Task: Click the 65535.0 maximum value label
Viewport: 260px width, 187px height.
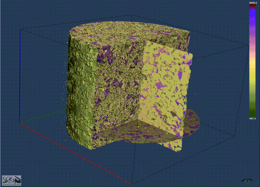Action: coord(252,2)
